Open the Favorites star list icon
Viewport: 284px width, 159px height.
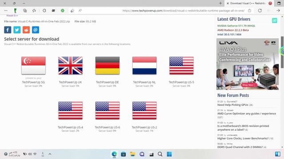34,11
